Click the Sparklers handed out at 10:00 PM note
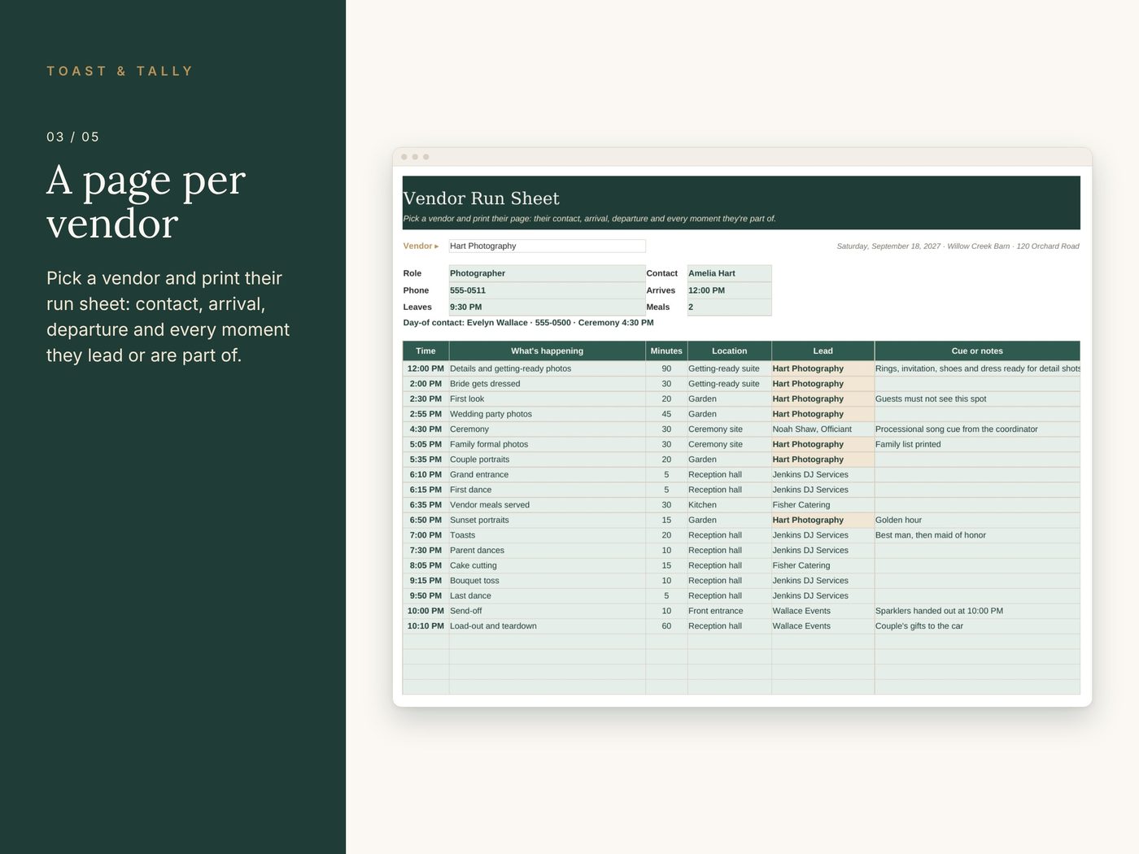This screenshot has width=1139, height=854. click(977, 611)
